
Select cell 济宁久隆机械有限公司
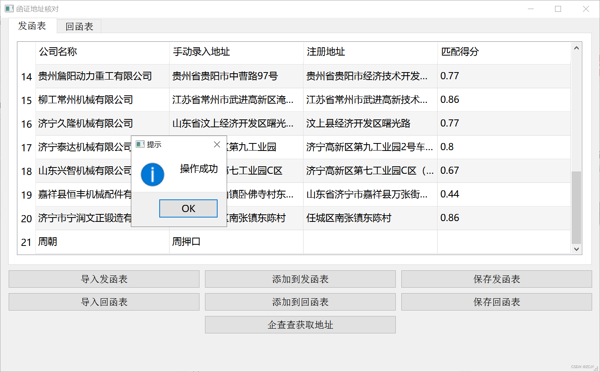click(x=102, y=124)
